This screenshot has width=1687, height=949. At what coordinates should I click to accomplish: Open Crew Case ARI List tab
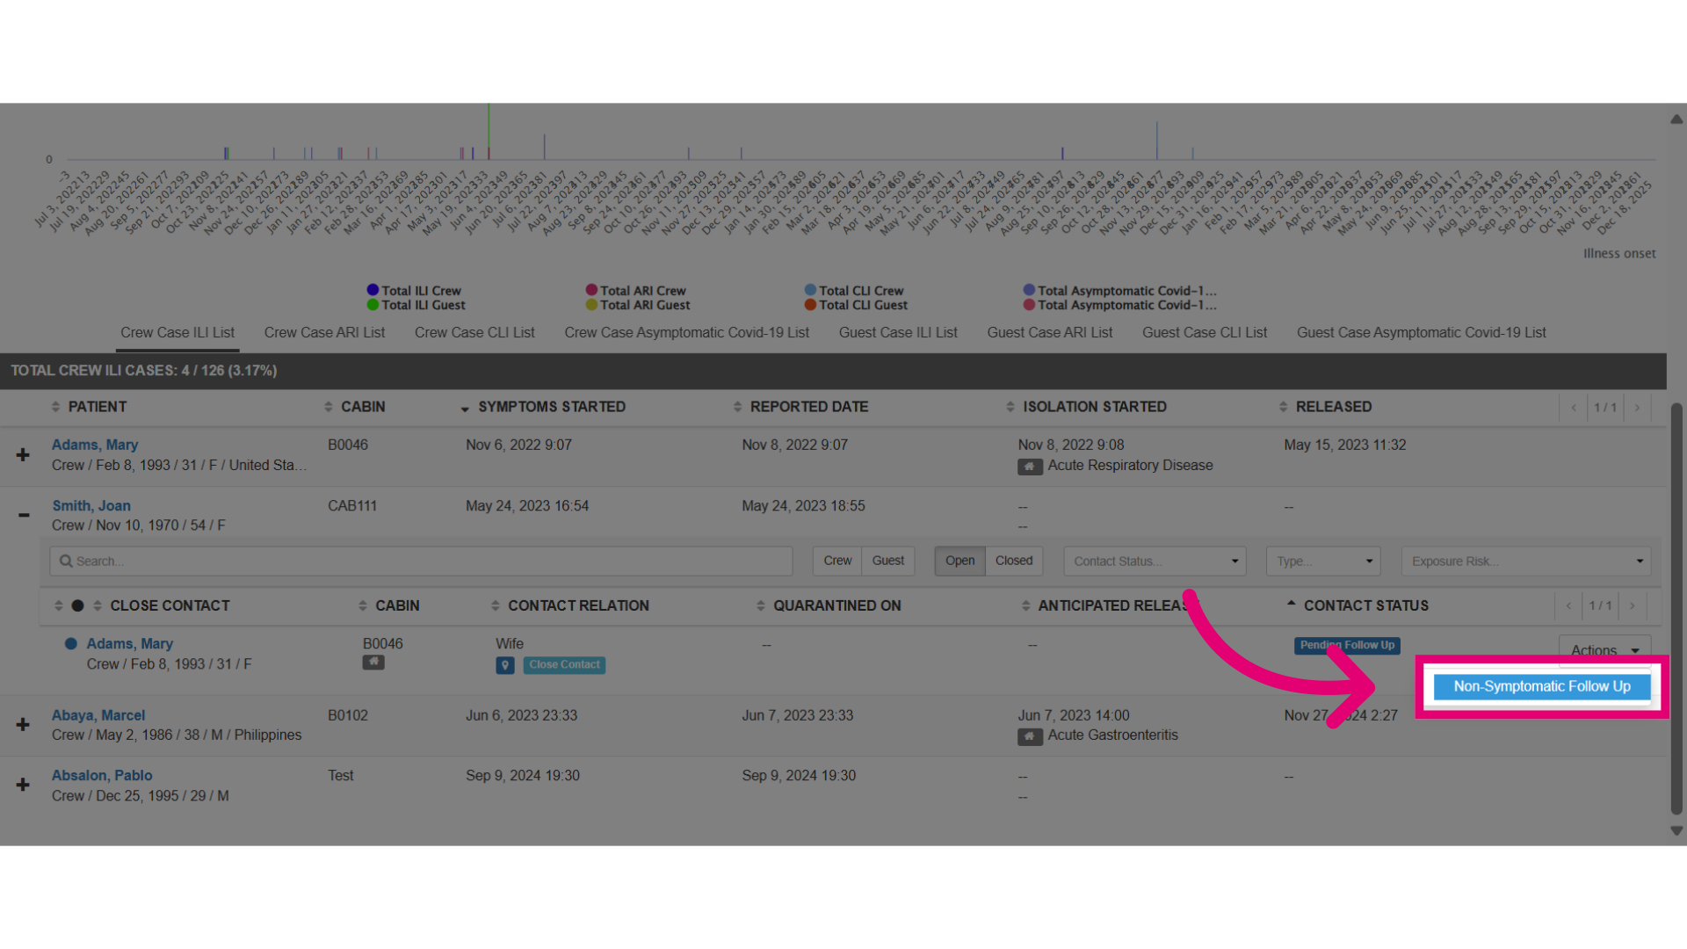pos(324,333)
